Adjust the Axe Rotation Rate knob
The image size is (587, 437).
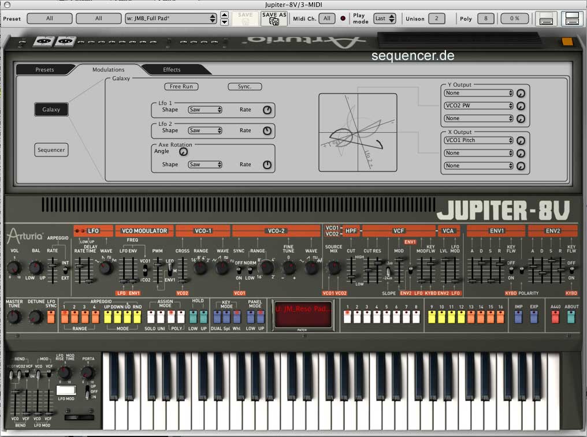267,165
